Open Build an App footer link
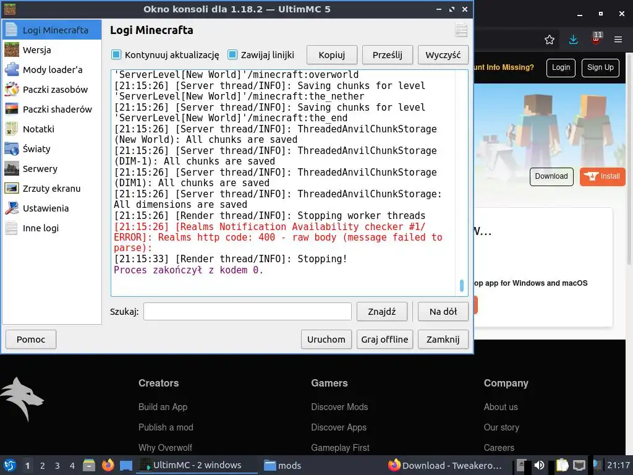The width and height of the screenshot is (633, 475). pyautogui.click(x=163, y=407)
